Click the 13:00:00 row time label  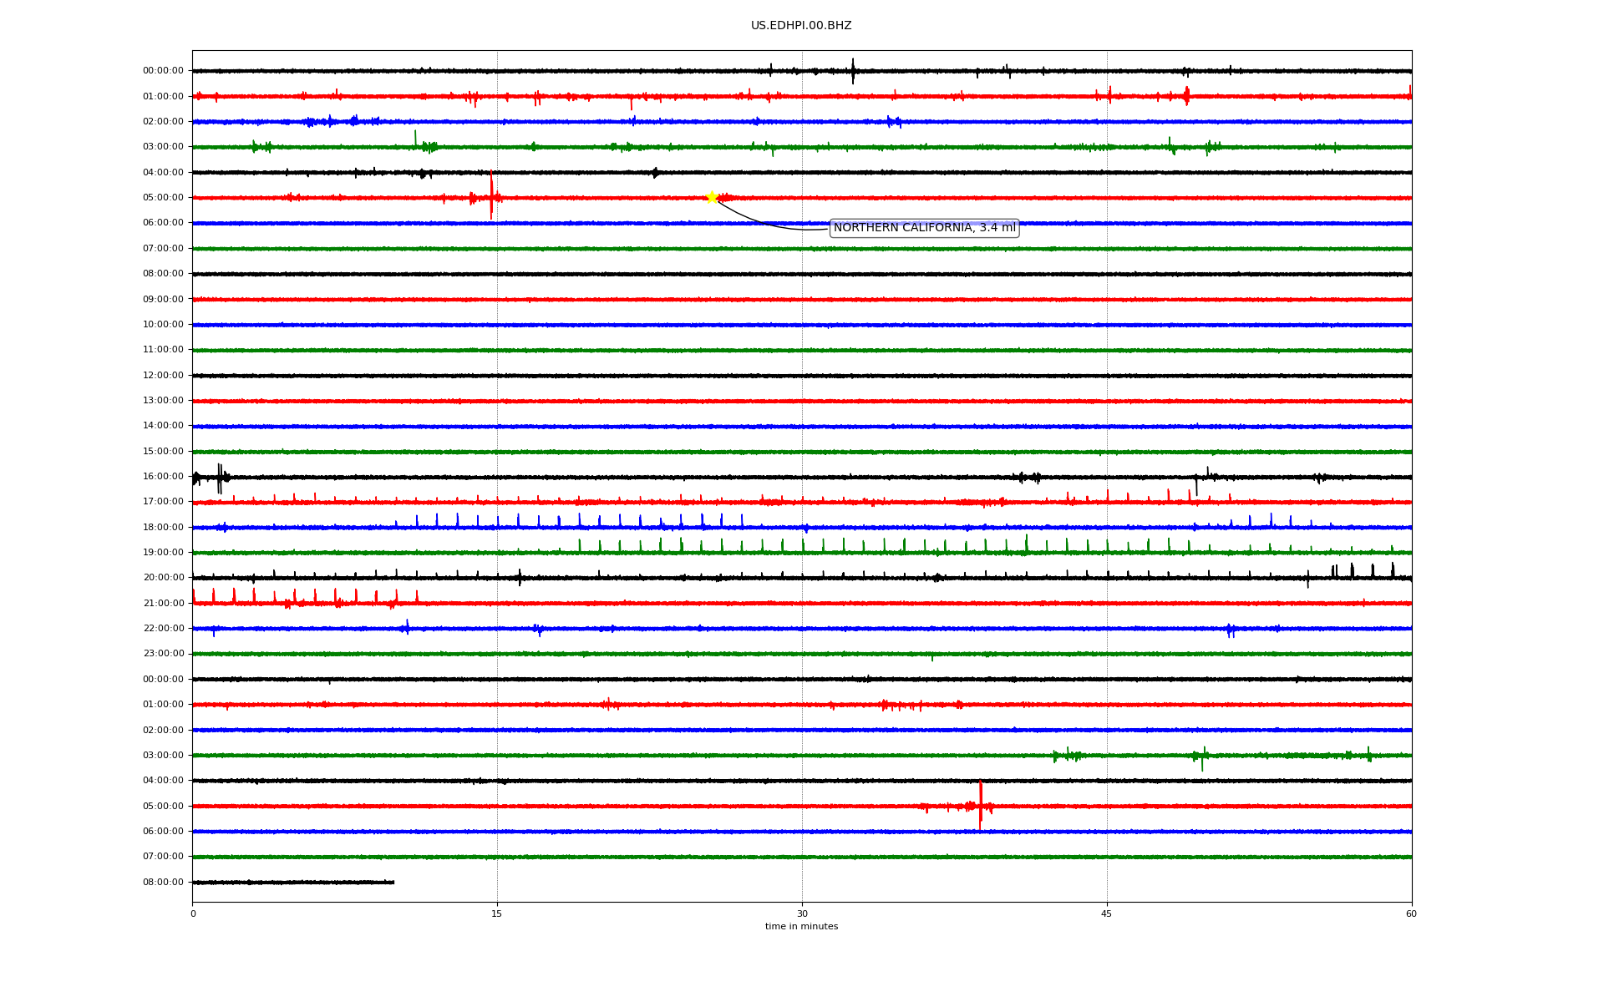coord(163,401)
